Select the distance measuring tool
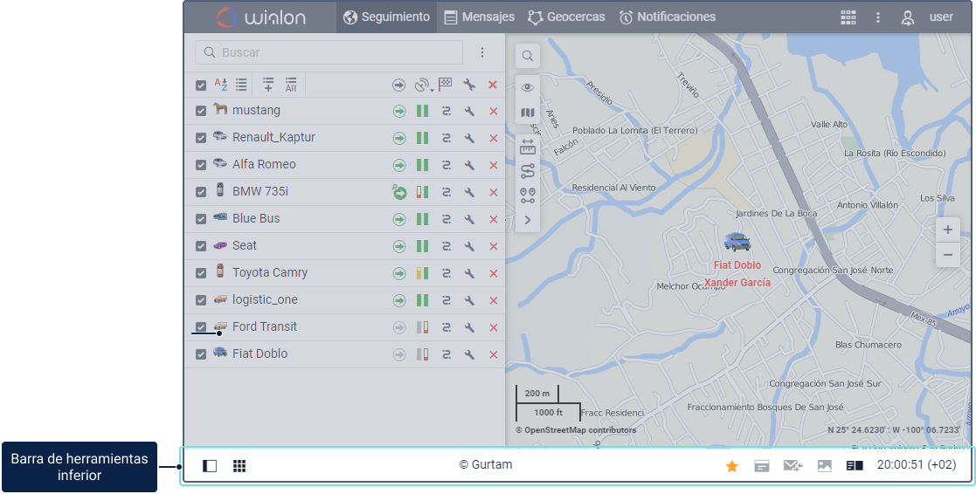The height and width of the screenshot is (494, 976). point(527,147)
